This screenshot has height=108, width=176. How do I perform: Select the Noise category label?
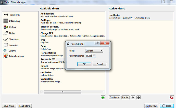tap(12, 33)
